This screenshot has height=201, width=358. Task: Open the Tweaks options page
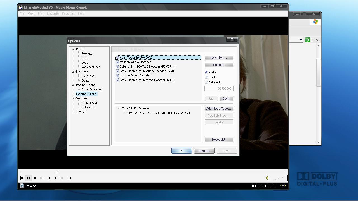point(81,112)
